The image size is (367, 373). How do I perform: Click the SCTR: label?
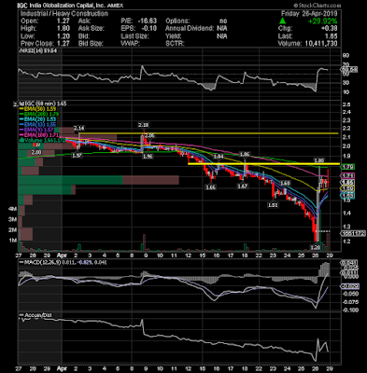pyautogui.click(x=175, y=44)
